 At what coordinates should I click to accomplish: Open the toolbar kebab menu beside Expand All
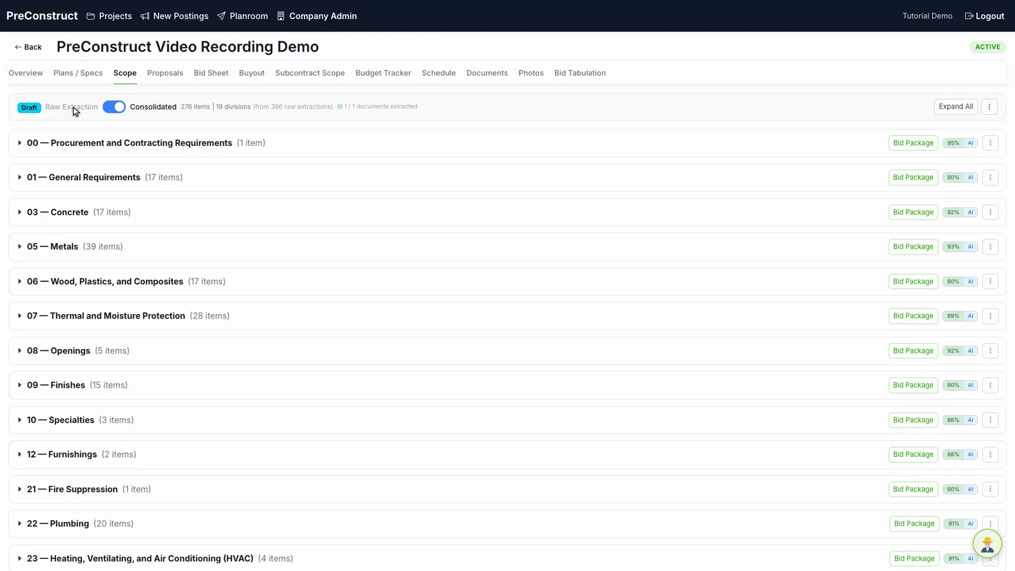(989, 107)
